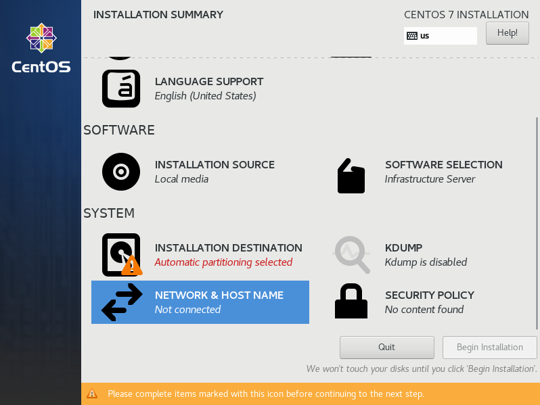
Task: Click the INSTALLATION SUMMARY title
Action: coord(158,15)
